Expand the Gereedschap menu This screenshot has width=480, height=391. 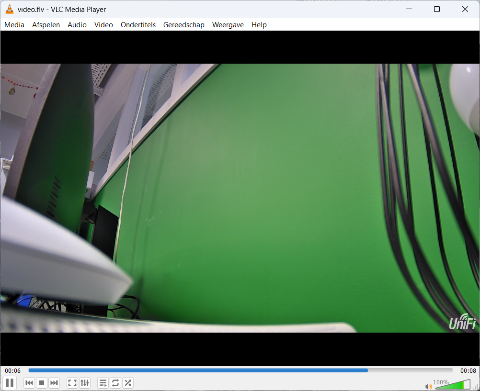tap(184, 25)
